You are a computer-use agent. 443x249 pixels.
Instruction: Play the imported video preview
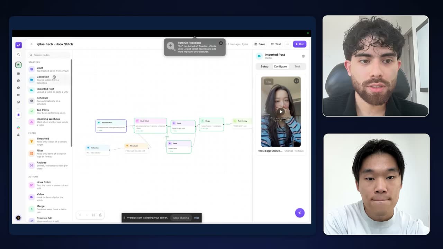click(281, 112)
